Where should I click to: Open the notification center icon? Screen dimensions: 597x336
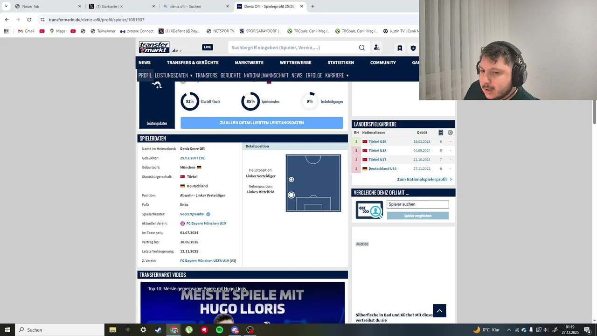587,330
